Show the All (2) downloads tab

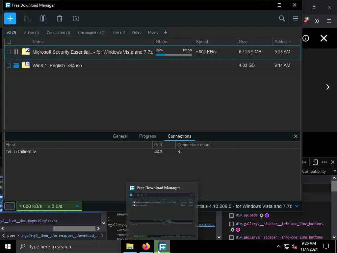point(12,33)
